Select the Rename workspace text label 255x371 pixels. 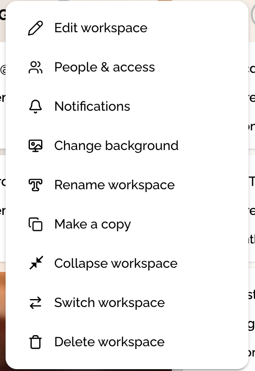coord(114,185)
